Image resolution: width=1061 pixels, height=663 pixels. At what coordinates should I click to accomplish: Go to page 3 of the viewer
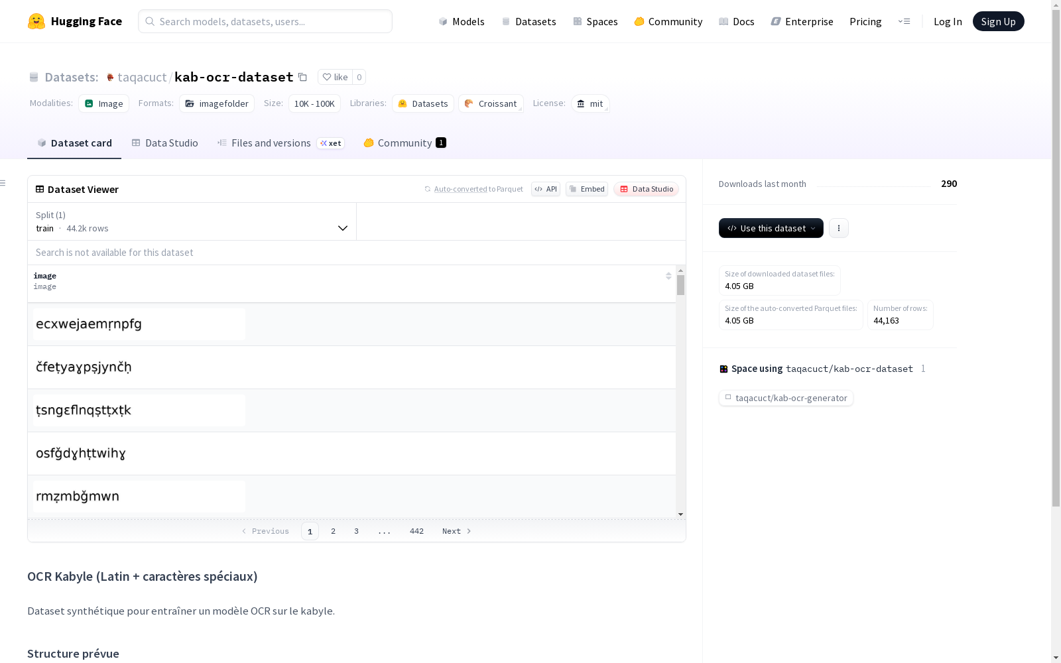pyautogui.click(x=356, y=531)
